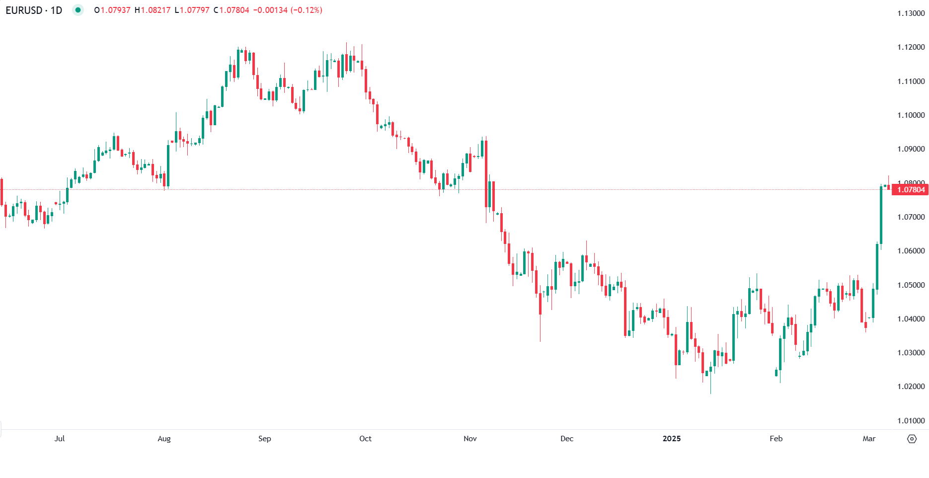Image resolution: width=929 pixels, height=478 pixels.
Task: Click the 1.13000 price scale label
Action: click(911, 13)
